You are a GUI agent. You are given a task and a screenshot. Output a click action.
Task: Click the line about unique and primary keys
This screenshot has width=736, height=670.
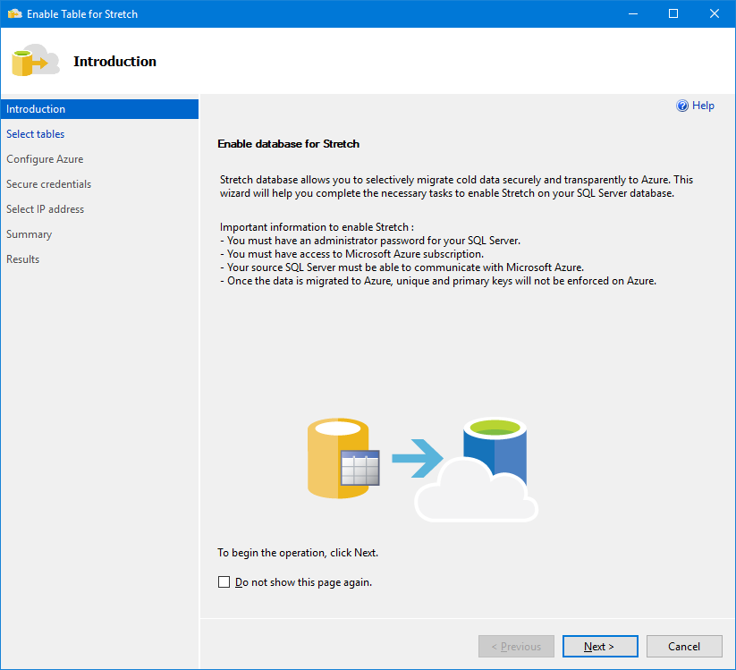(438, 281)
